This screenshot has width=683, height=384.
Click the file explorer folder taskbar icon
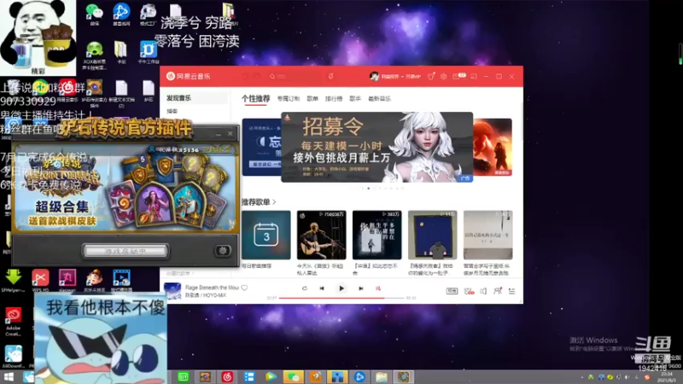click(x=382, y=377)
